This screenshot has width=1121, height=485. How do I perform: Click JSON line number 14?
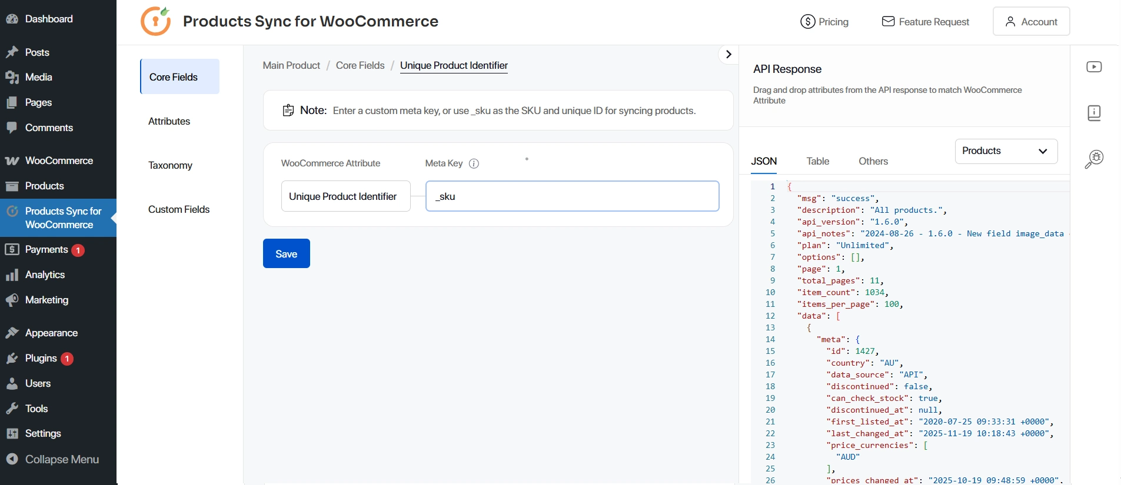point(770,339)
